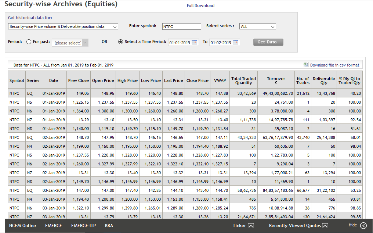Click prev close value 1,225.15
This screenshot has height=233, width=373.
coord(81,102)
